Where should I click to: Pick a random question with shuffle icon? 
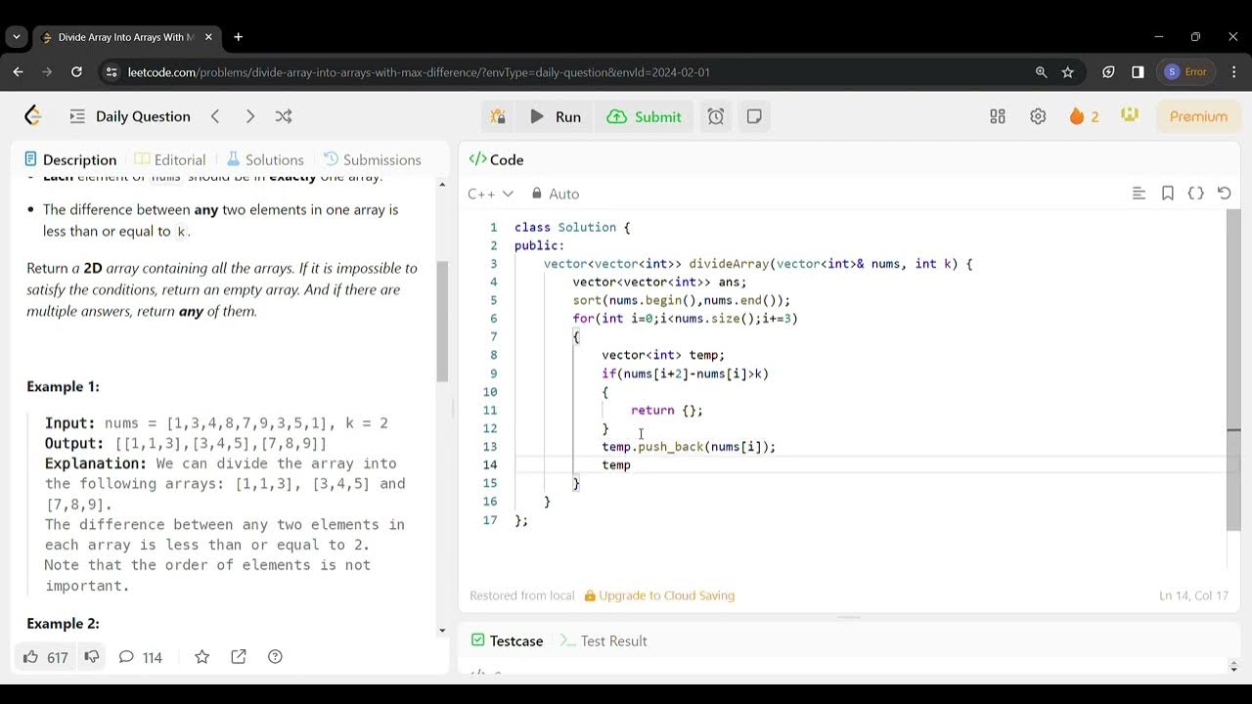tap(284, 116)
